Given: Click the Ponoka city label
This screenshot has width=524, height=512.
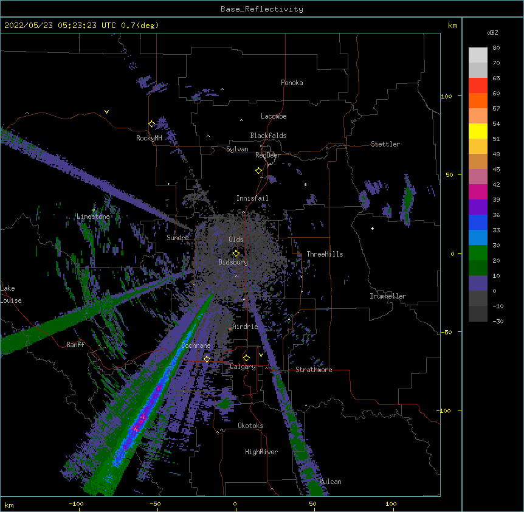Looking at the screenshot, I should click(292, 83).
